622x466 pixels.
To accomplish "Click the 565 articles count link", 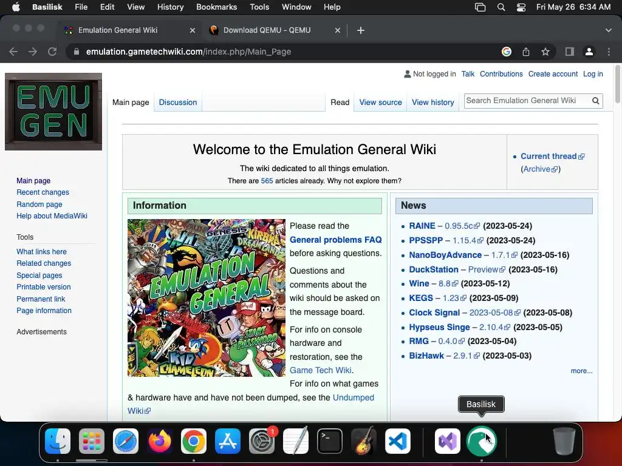I will point(267,181).
